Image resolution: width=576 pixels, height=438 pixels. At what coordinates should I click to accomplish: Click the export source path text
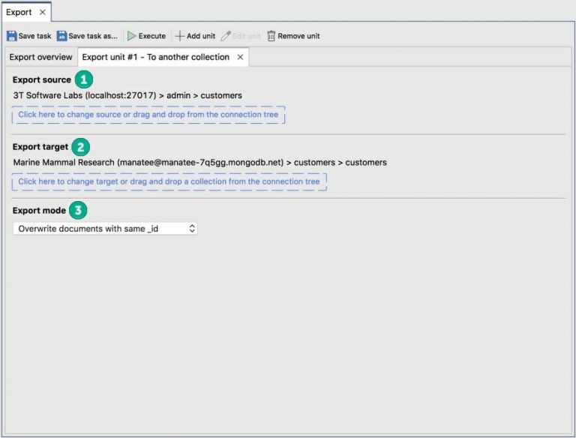127,96
